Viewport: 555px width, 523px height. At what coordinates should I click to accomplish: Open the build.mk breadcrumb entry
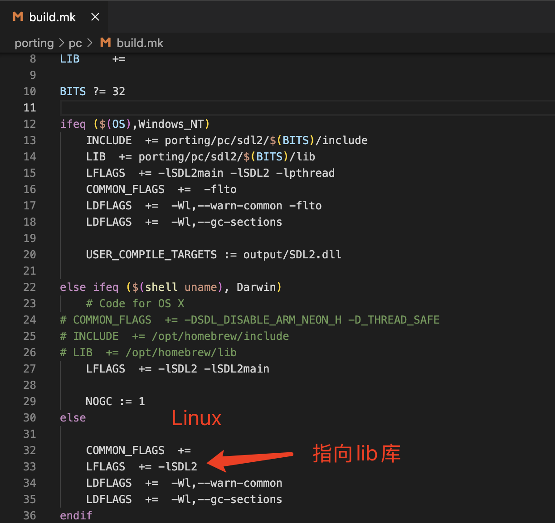(x=140, y=43)
